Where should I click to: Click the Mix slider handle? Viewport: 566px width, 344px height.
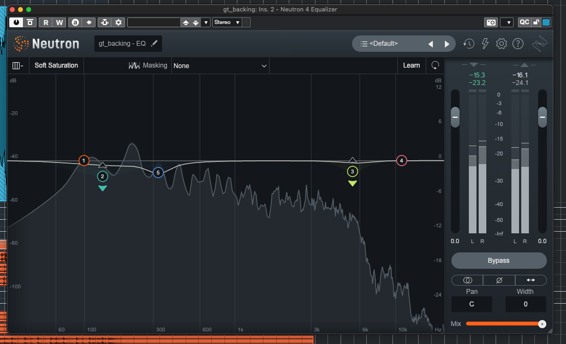point(542,324)
